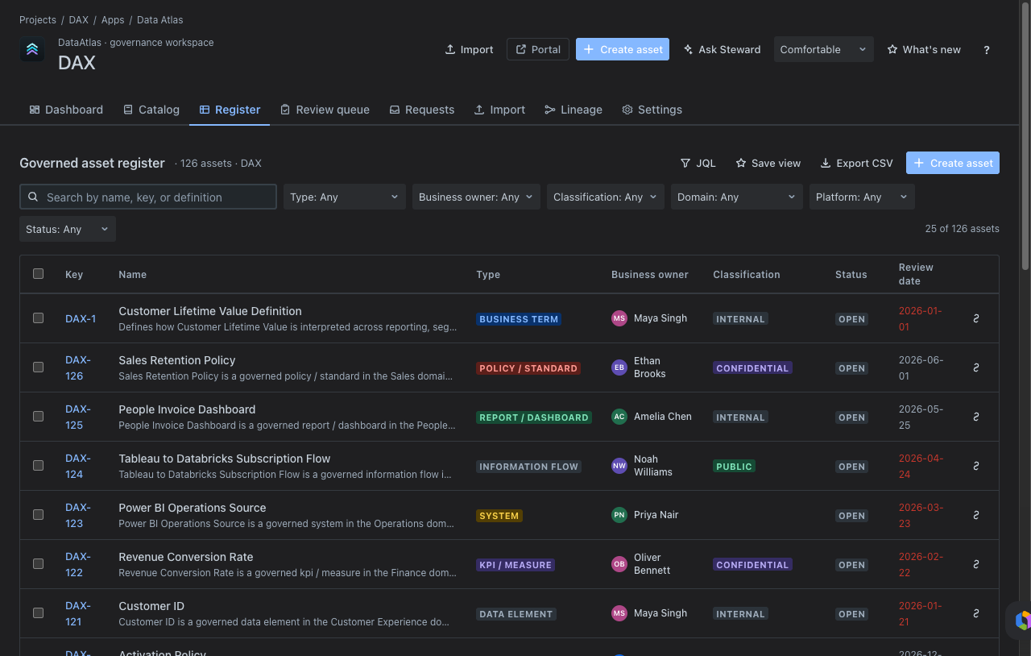Click the floating assistant widget icon
The width and height of the screenshot is (1031, 656).
pos(1021,621)
